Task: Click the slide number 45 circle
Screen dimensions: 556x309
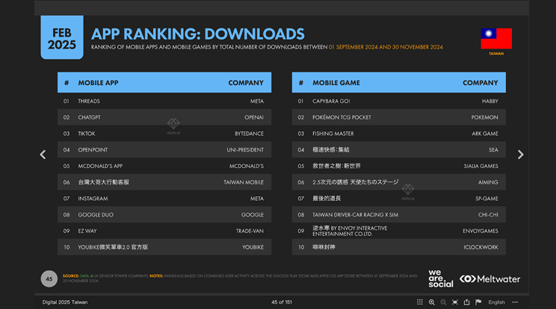Action: (49, 279)
